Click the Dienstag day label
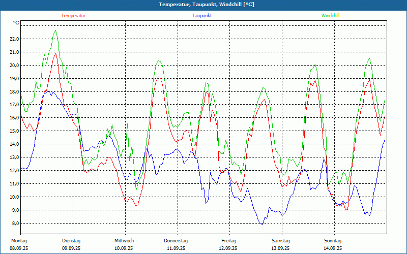The height and width of the screenshot is (254, 407). [x=71, y=241]
